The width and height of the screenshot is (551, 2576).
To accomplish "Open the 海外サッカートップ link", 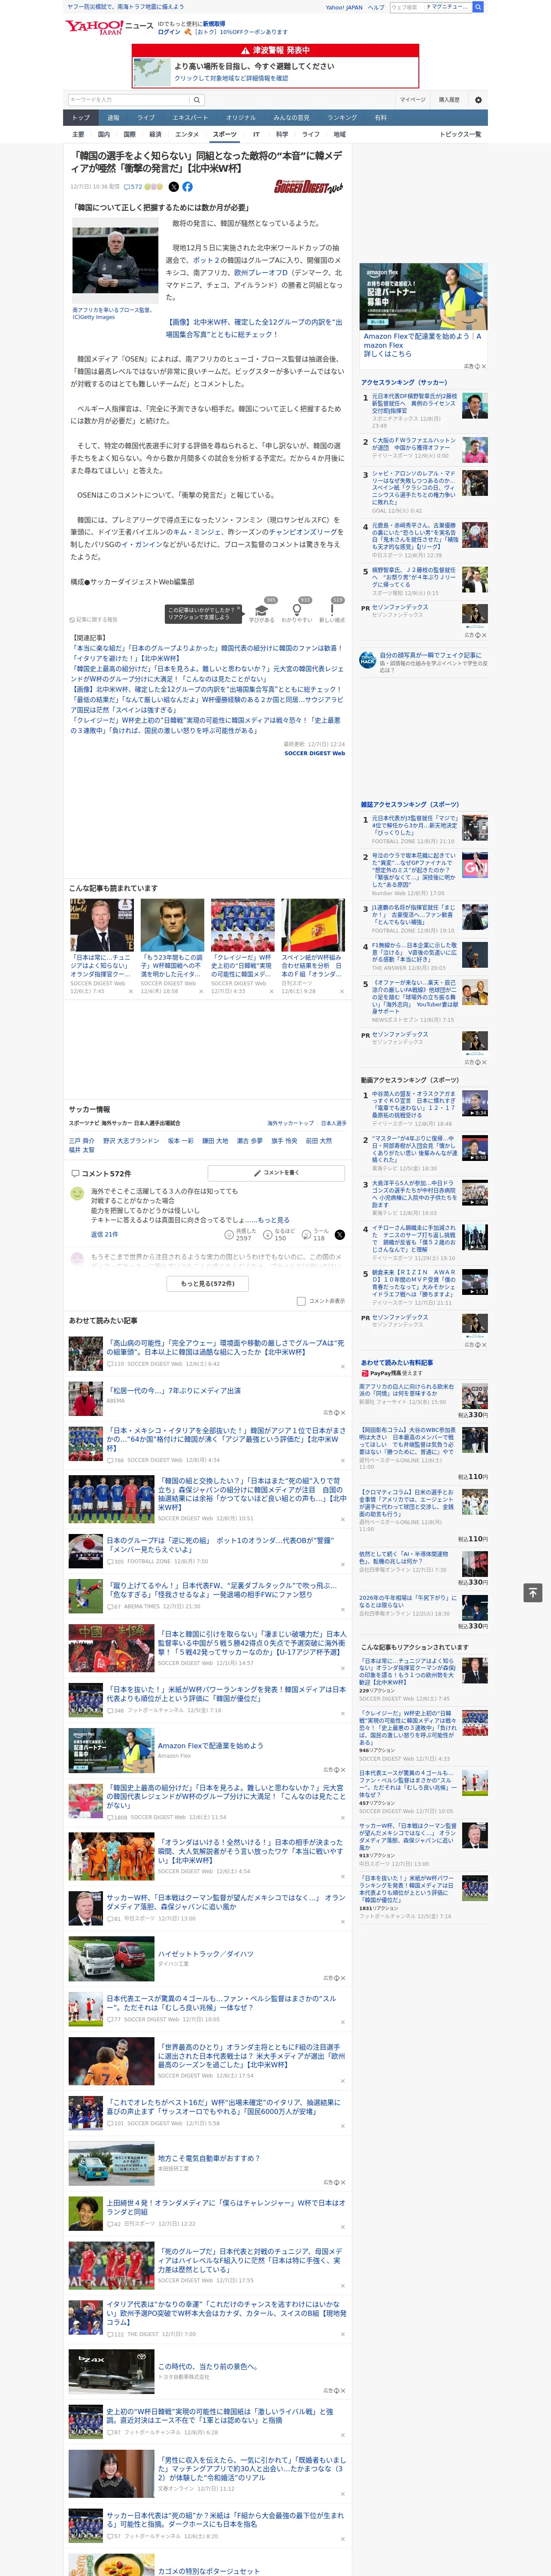I will pyautogui.click(x=290, y=1123).
